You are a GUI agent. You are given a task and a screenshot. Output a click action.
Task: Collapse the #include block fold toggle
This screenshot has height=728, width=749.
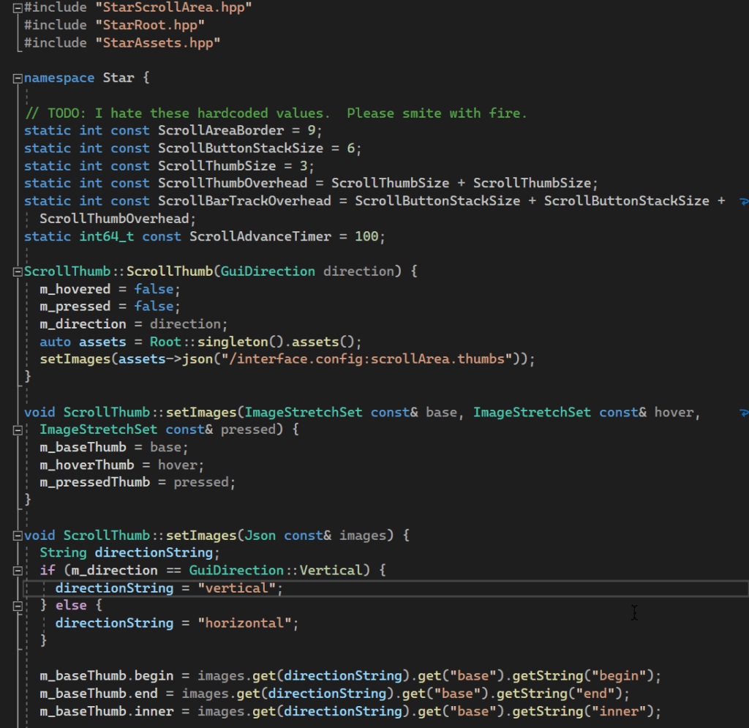coord(18,7)
